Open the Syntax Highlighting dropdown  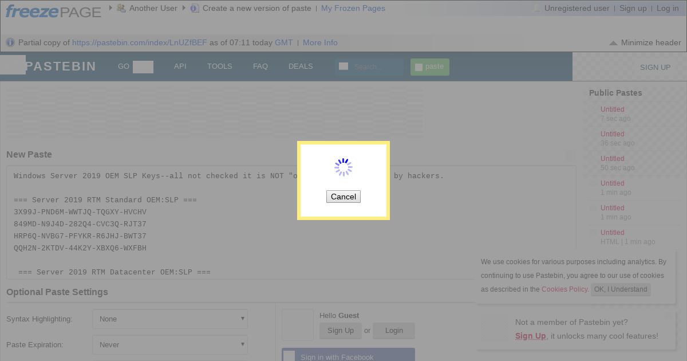point(170,319)
